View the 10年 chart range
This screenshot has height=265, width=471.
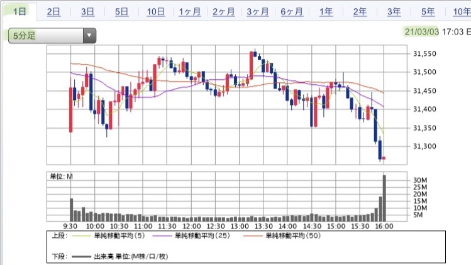click(462, 12)
